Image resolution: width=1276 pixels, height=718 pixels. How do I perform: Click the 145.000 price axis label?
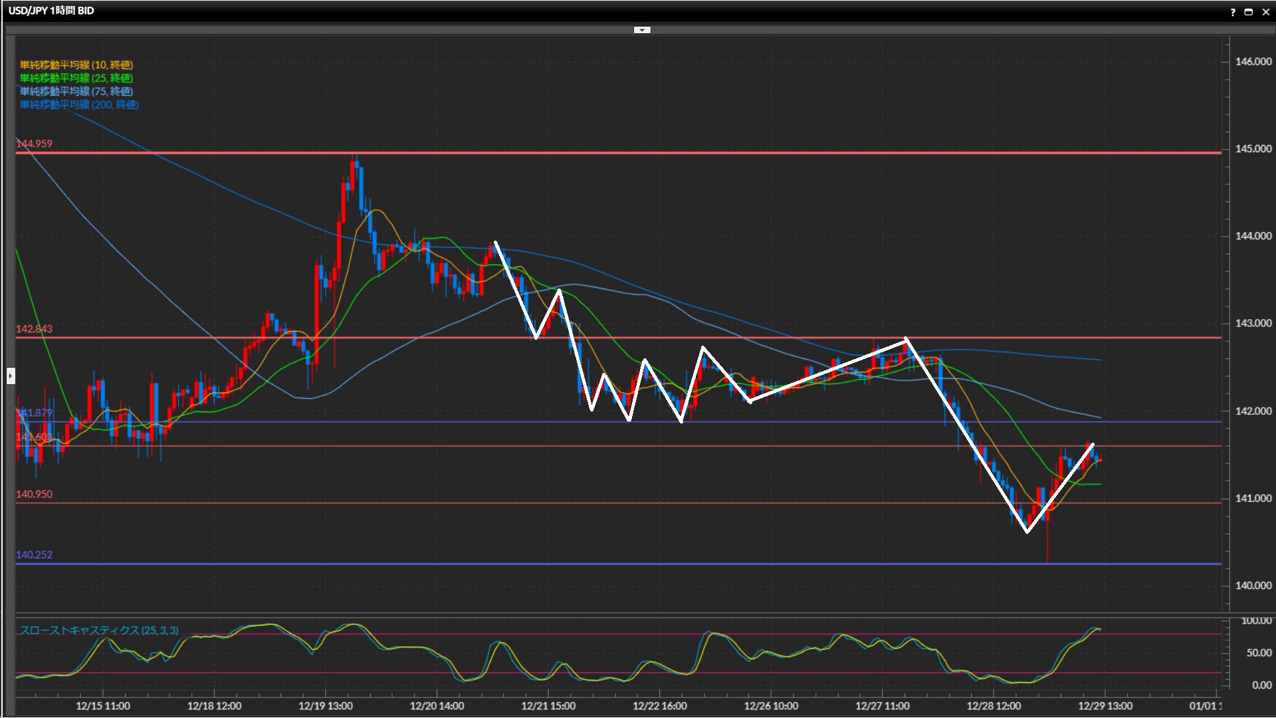1253,149
